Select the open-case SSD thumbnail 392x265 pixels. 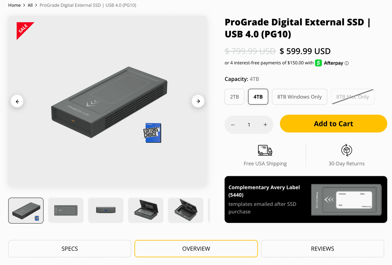click(146, 210)
